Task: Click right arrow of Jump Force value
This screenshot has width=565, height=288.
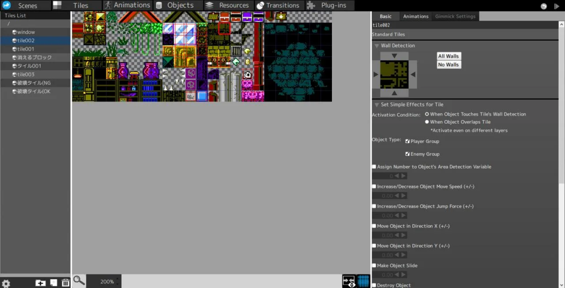Action: click(x=403, y=216)
